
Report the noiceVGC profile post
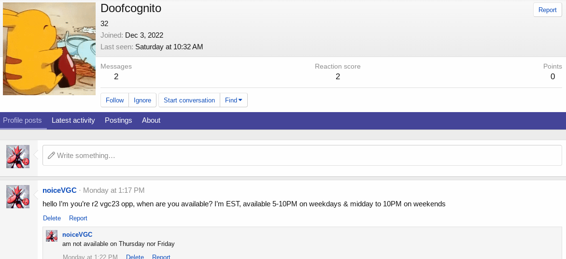pyautogui.click(x=78, y=218)
